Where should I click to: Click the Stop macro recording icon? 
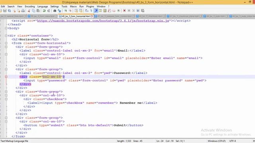tap(129, 11)
